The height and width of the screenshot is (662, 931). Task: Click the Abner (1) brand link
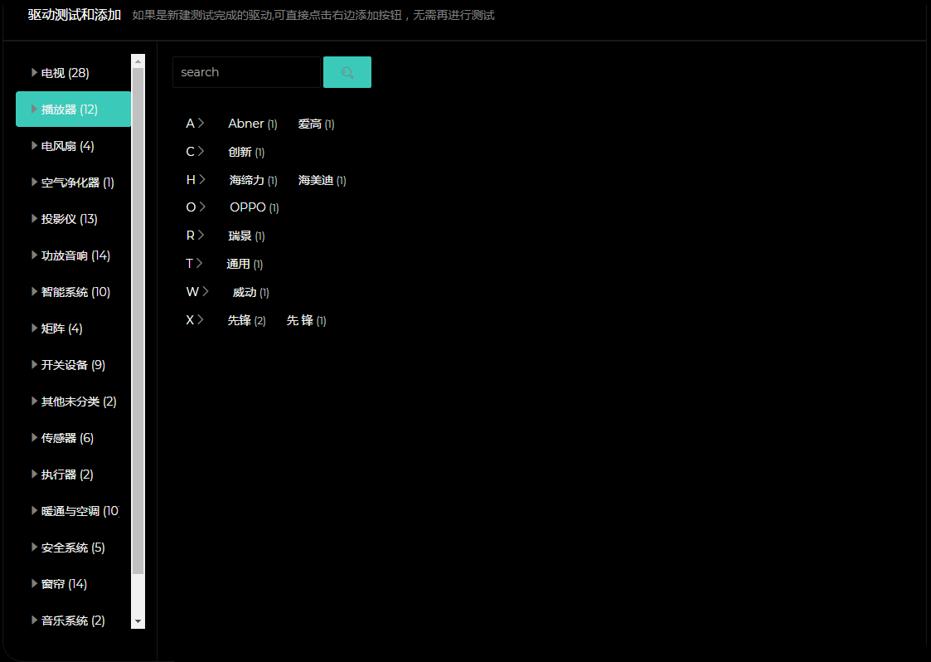coord(252,124)
